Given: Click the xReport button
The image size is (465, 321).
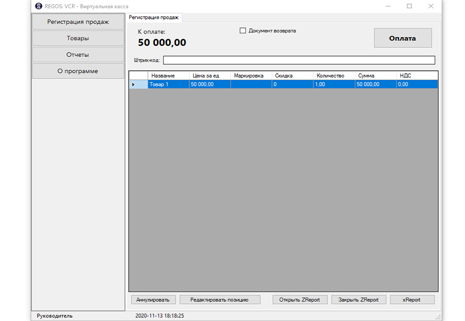Looking at the screenshot, I should (412, 300).
